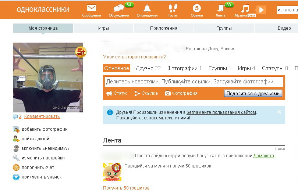Viewport: 298px width, 191px height.
Task: Click the У вас есть вторая половинка link
Action: click(134, 57)
